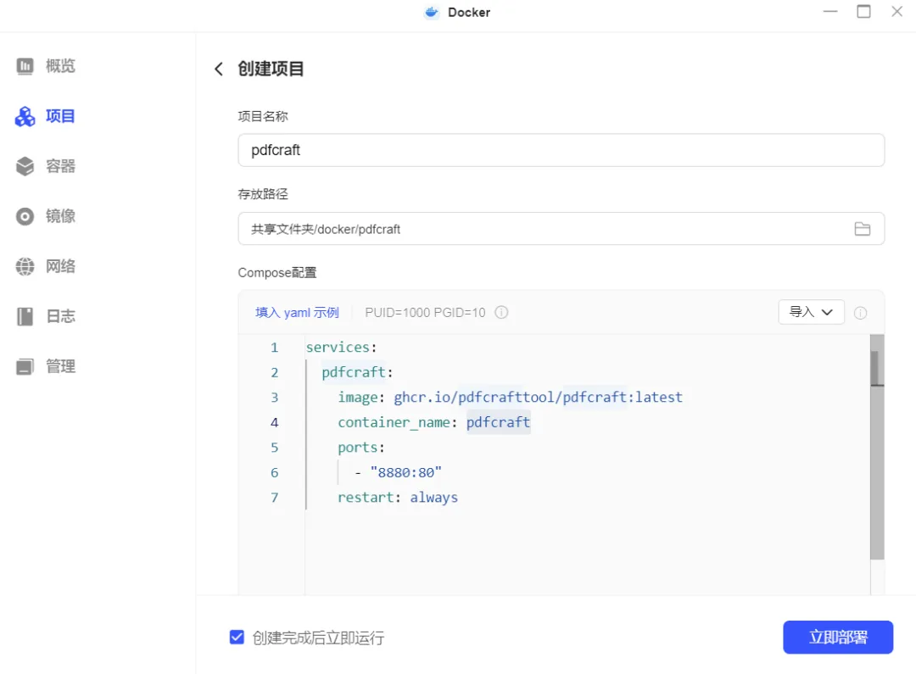This screenshot has width=916, height=674.
Task: Switch to 容器 menu item
Action: (x=60, y=166)
